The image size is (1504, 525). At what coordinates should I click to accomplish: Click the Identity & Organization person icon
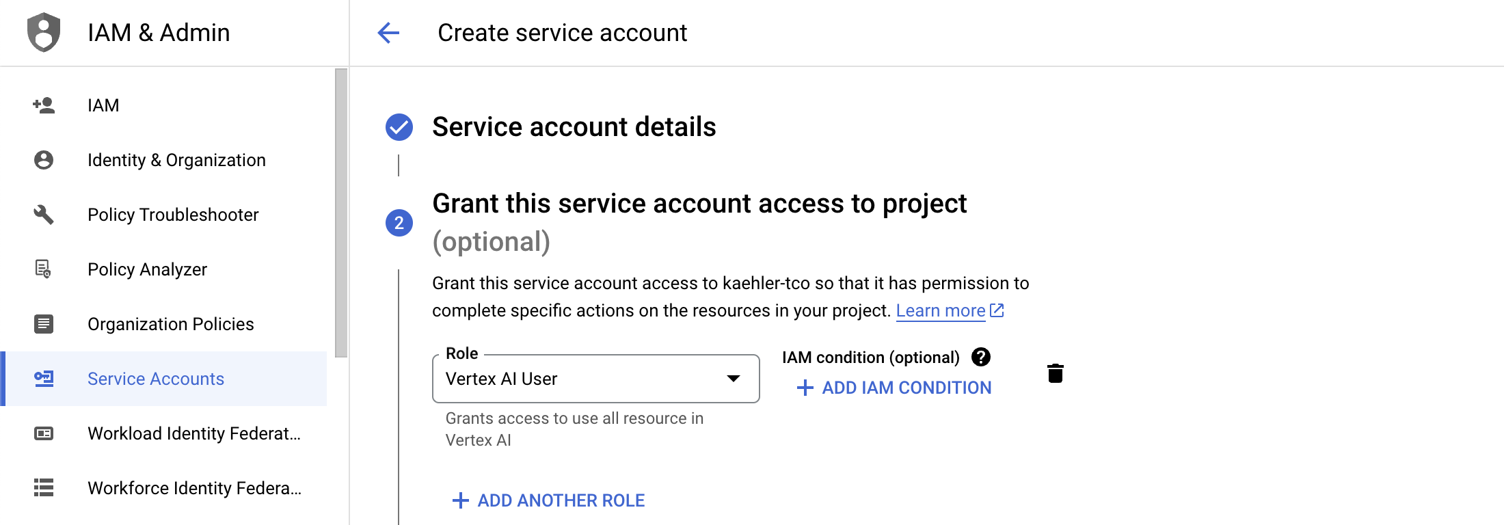click(x=44, y=160)
